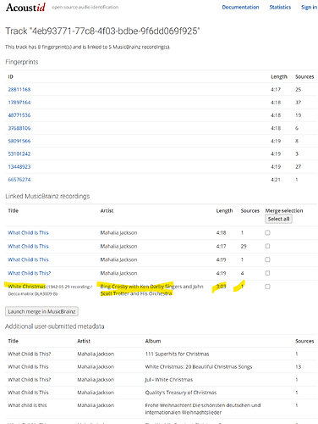Check the White Christmas recording checkbox

[267, 287]
